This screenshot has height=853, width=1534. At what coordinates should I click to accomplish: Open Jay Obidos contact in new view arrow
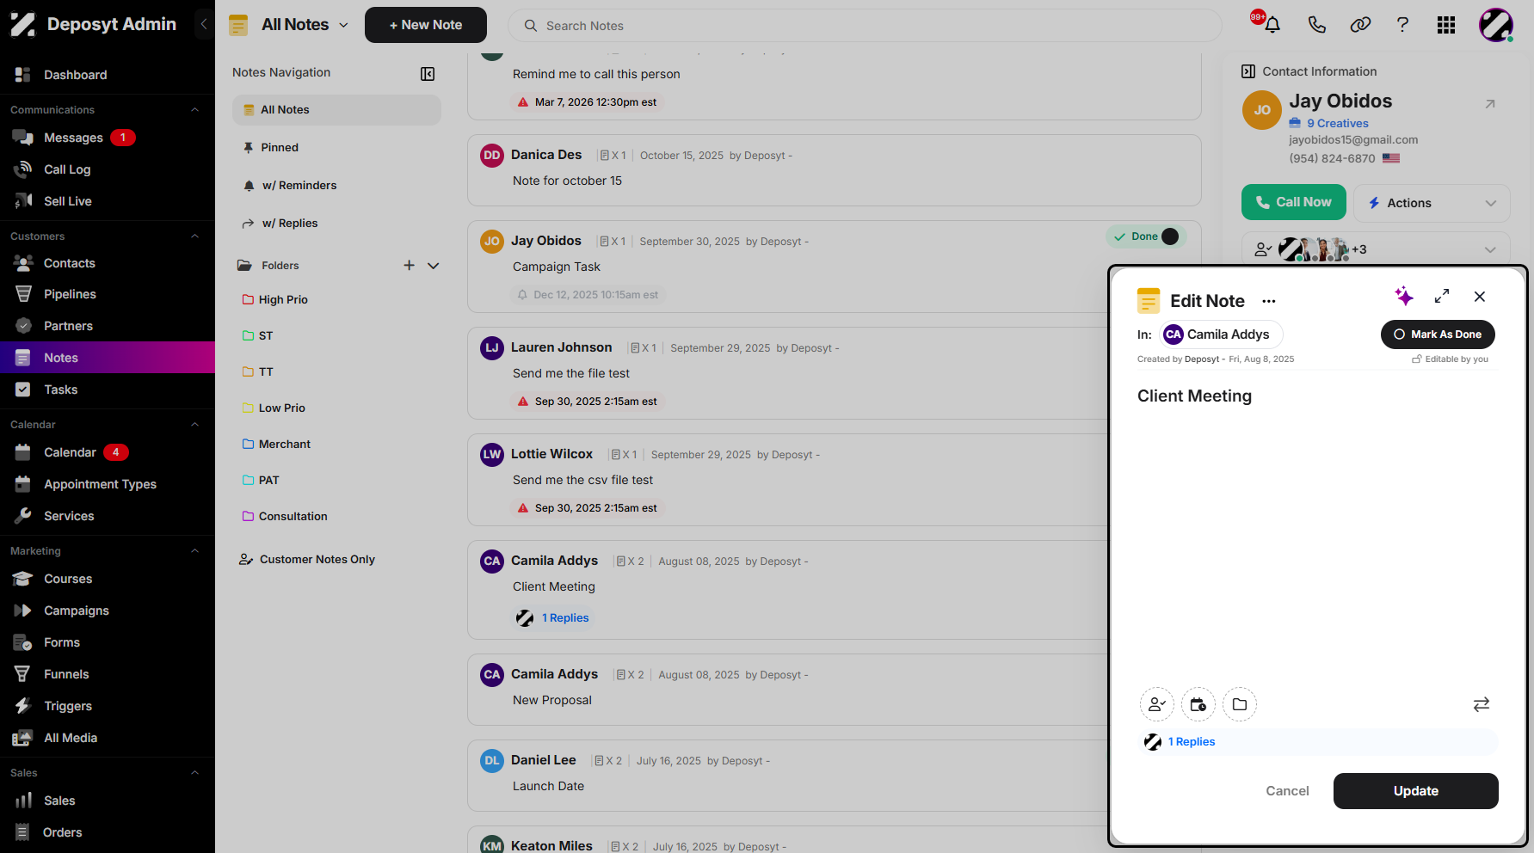pos(1490,104)
